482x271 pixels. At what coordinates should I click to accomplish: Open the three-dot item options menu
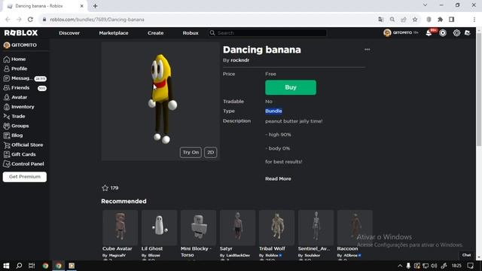pyautogui.click(x=367, y=50)
